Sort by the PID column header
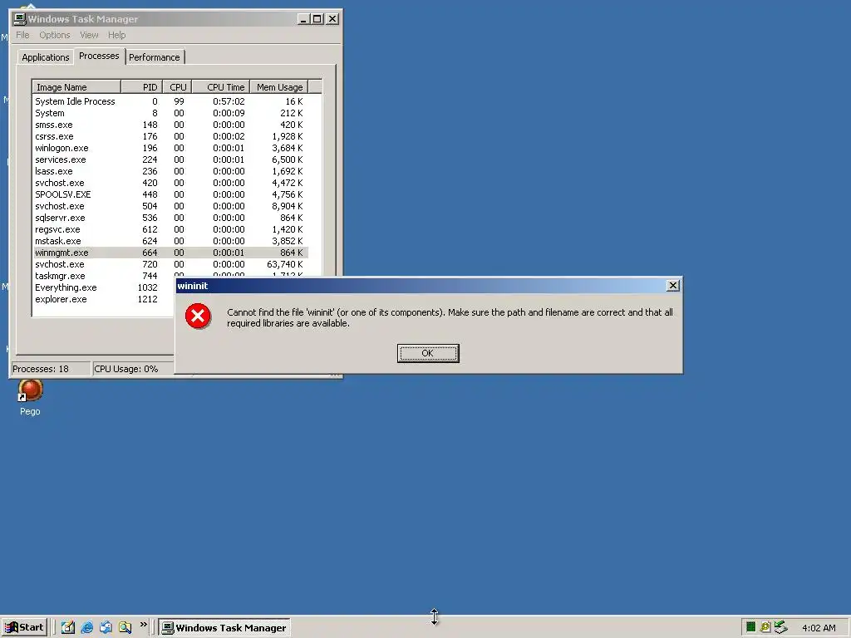The image size is (851, 638). (141, 86)
